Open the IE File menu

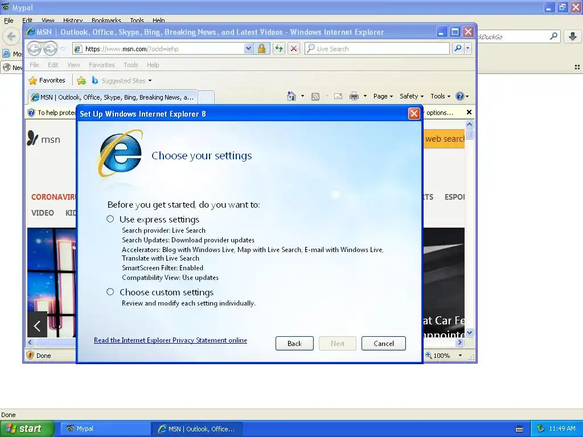[34, 65]
